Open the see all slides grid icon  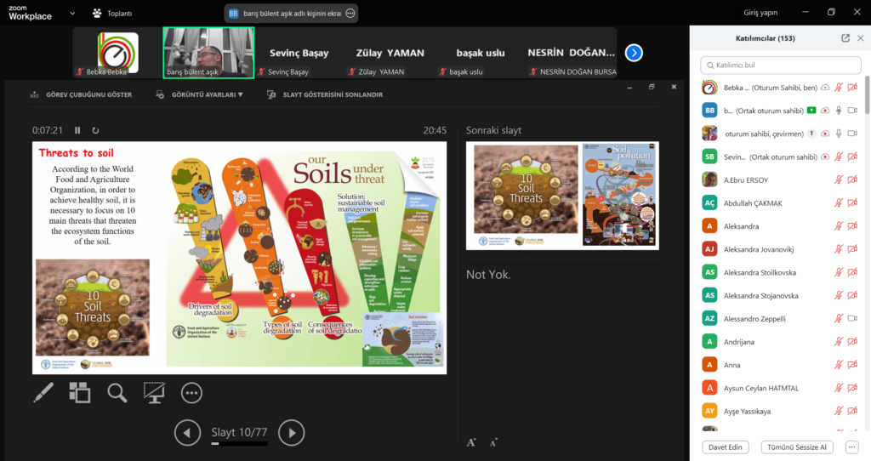pyautogui.click(x=80, y=392)
